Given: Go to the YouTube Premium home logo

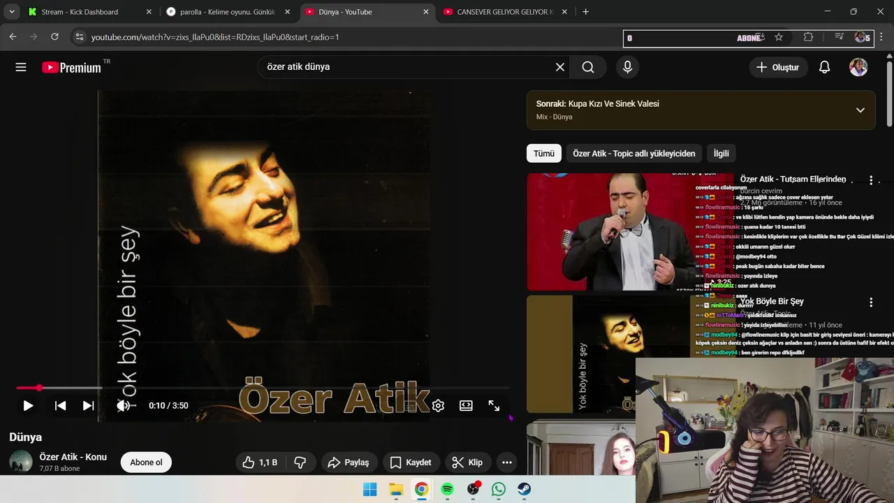Looking at the screenshot, I should (71, 67).
